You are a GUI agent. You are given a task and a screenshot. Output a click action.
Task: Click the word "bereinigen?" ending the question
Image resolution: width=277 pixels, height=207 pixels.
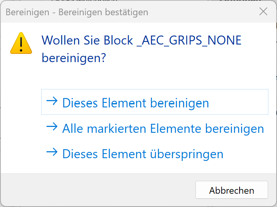click(x=74, y=58)
